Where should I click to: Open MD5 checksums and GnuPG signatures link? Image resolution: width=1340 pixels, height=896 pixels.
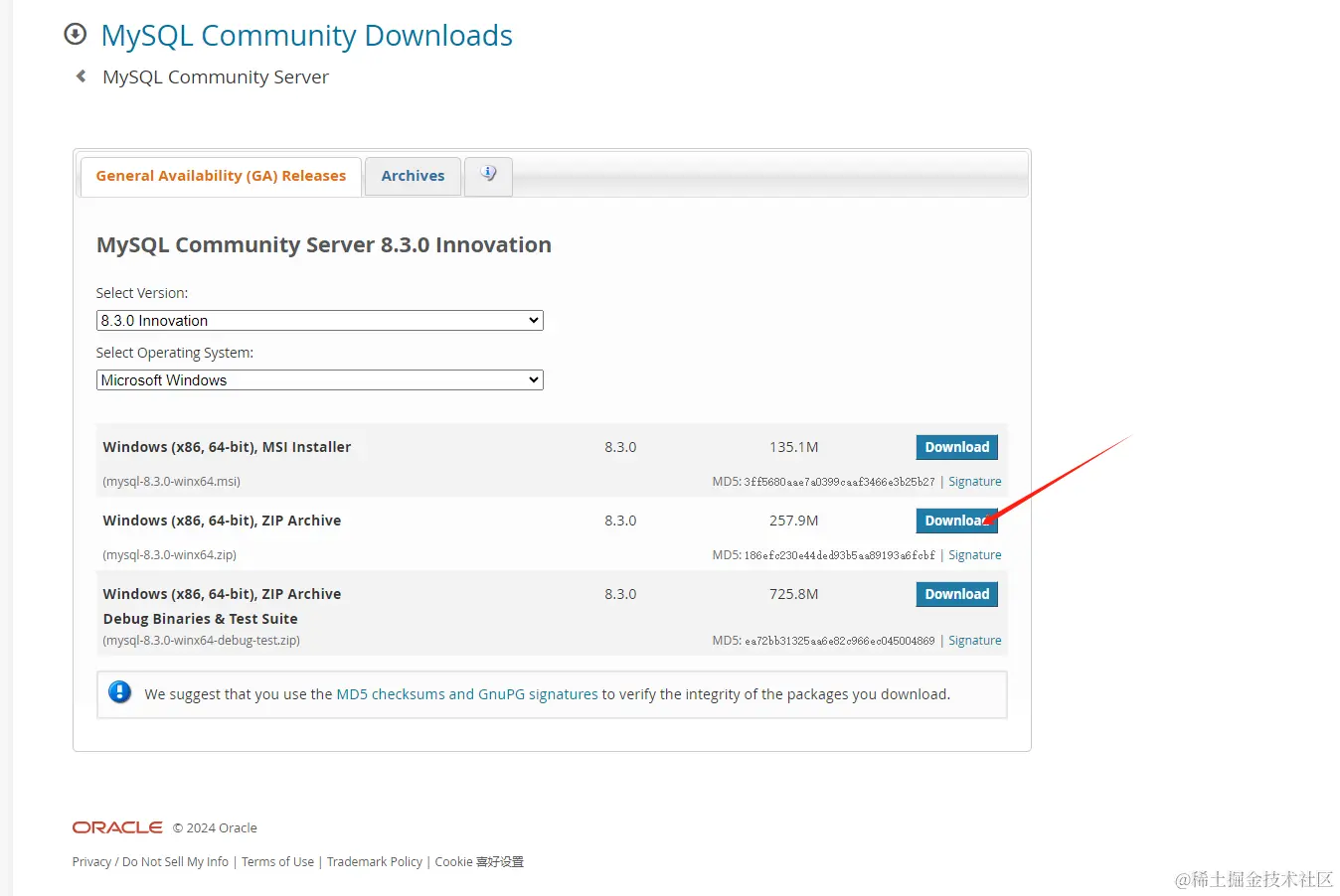coord(467,694)
